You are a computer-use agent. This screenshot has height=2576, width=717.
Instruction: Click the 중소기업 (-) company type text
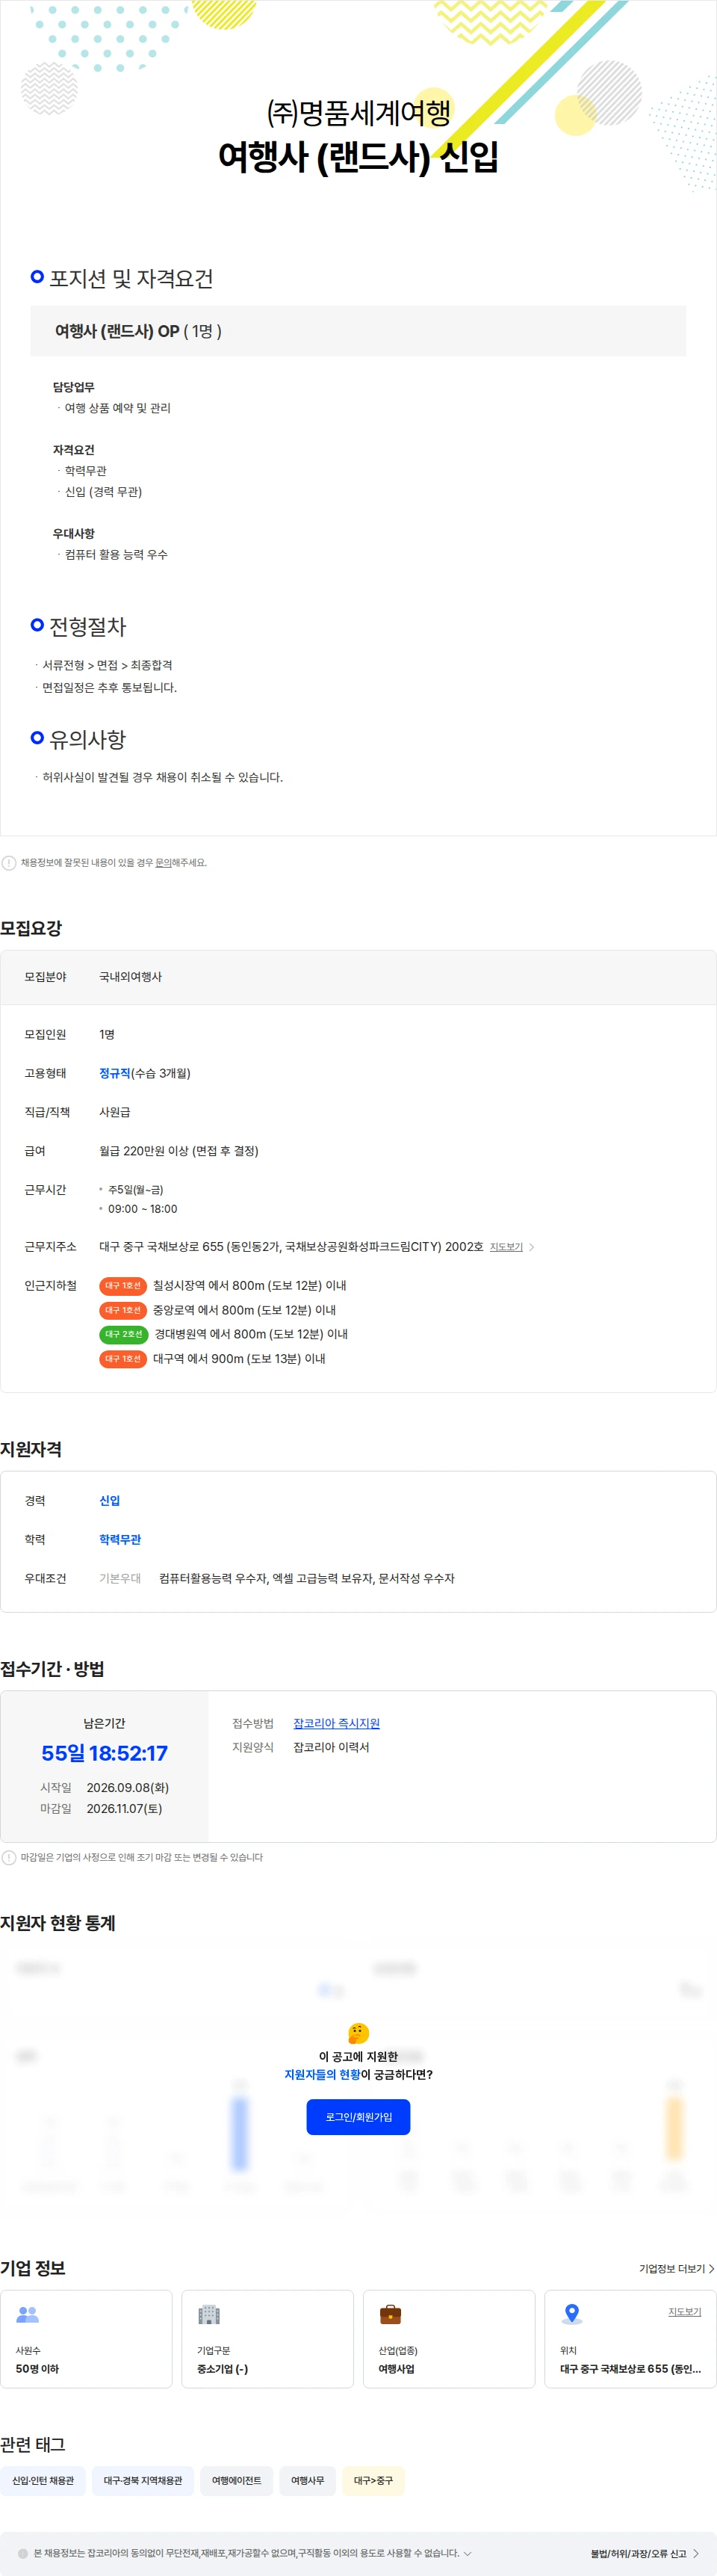(x=222, y=2369)
